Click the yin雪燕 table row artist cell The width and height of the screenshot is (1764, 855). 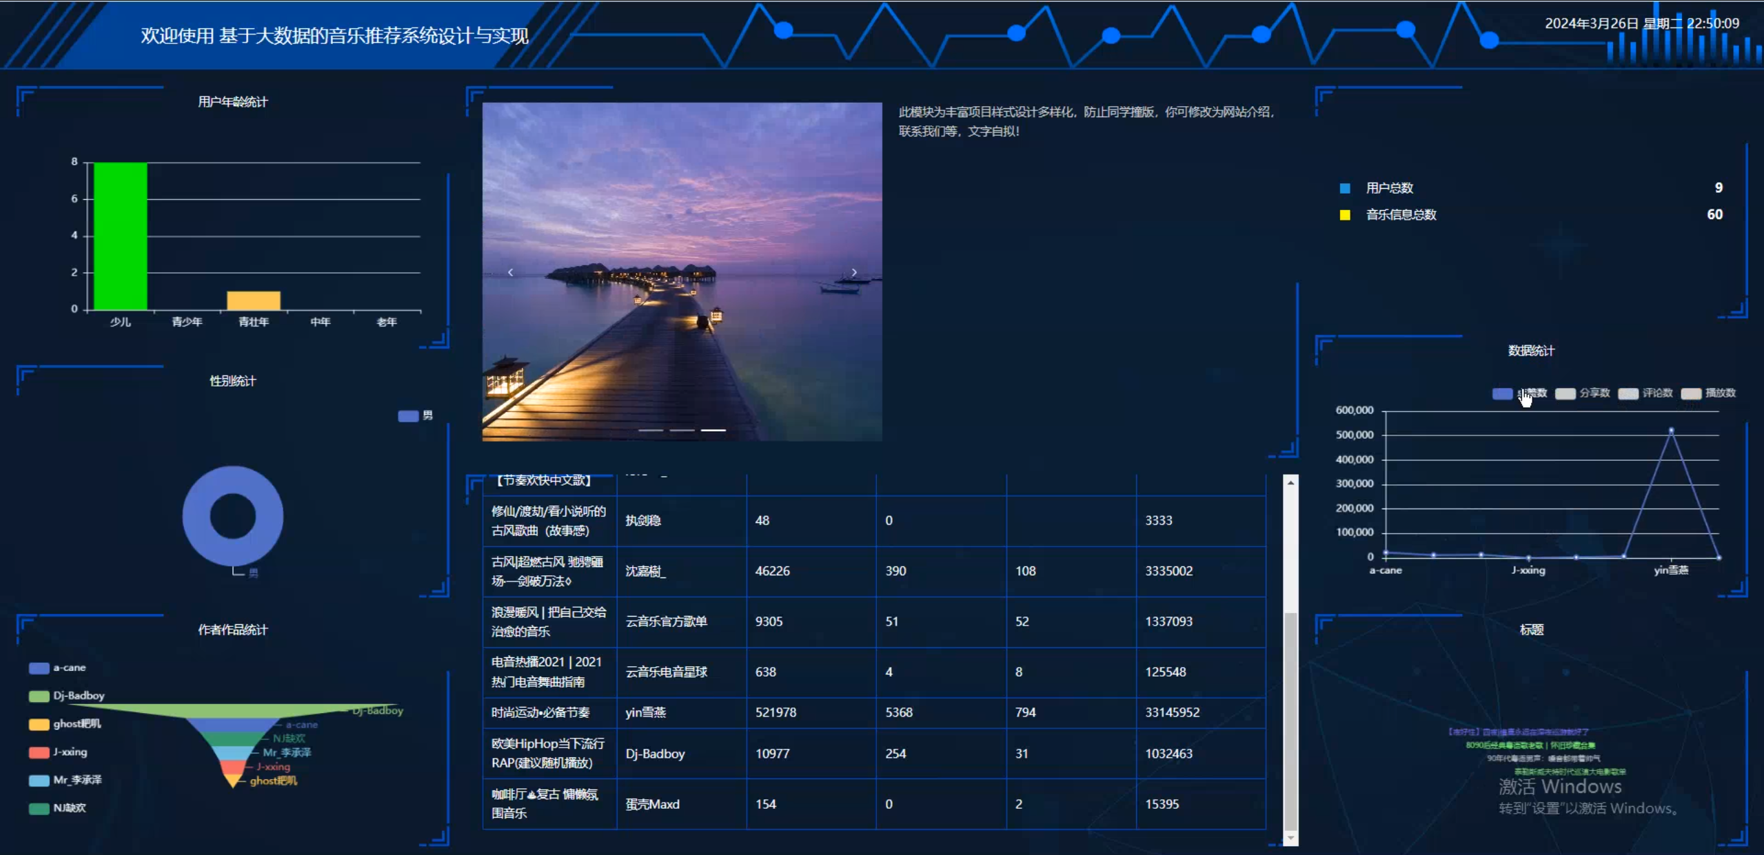tap(645, 712)
